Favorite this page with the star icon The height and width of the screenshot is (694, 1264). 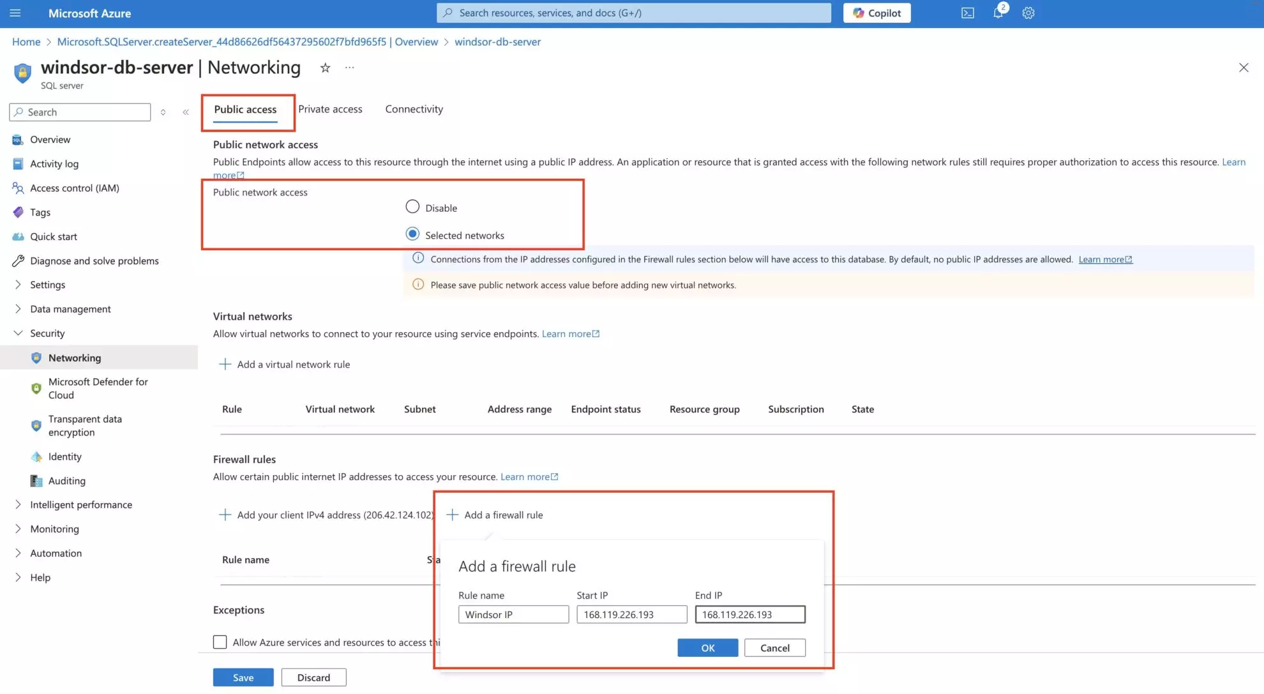click(x=325, y=68)
